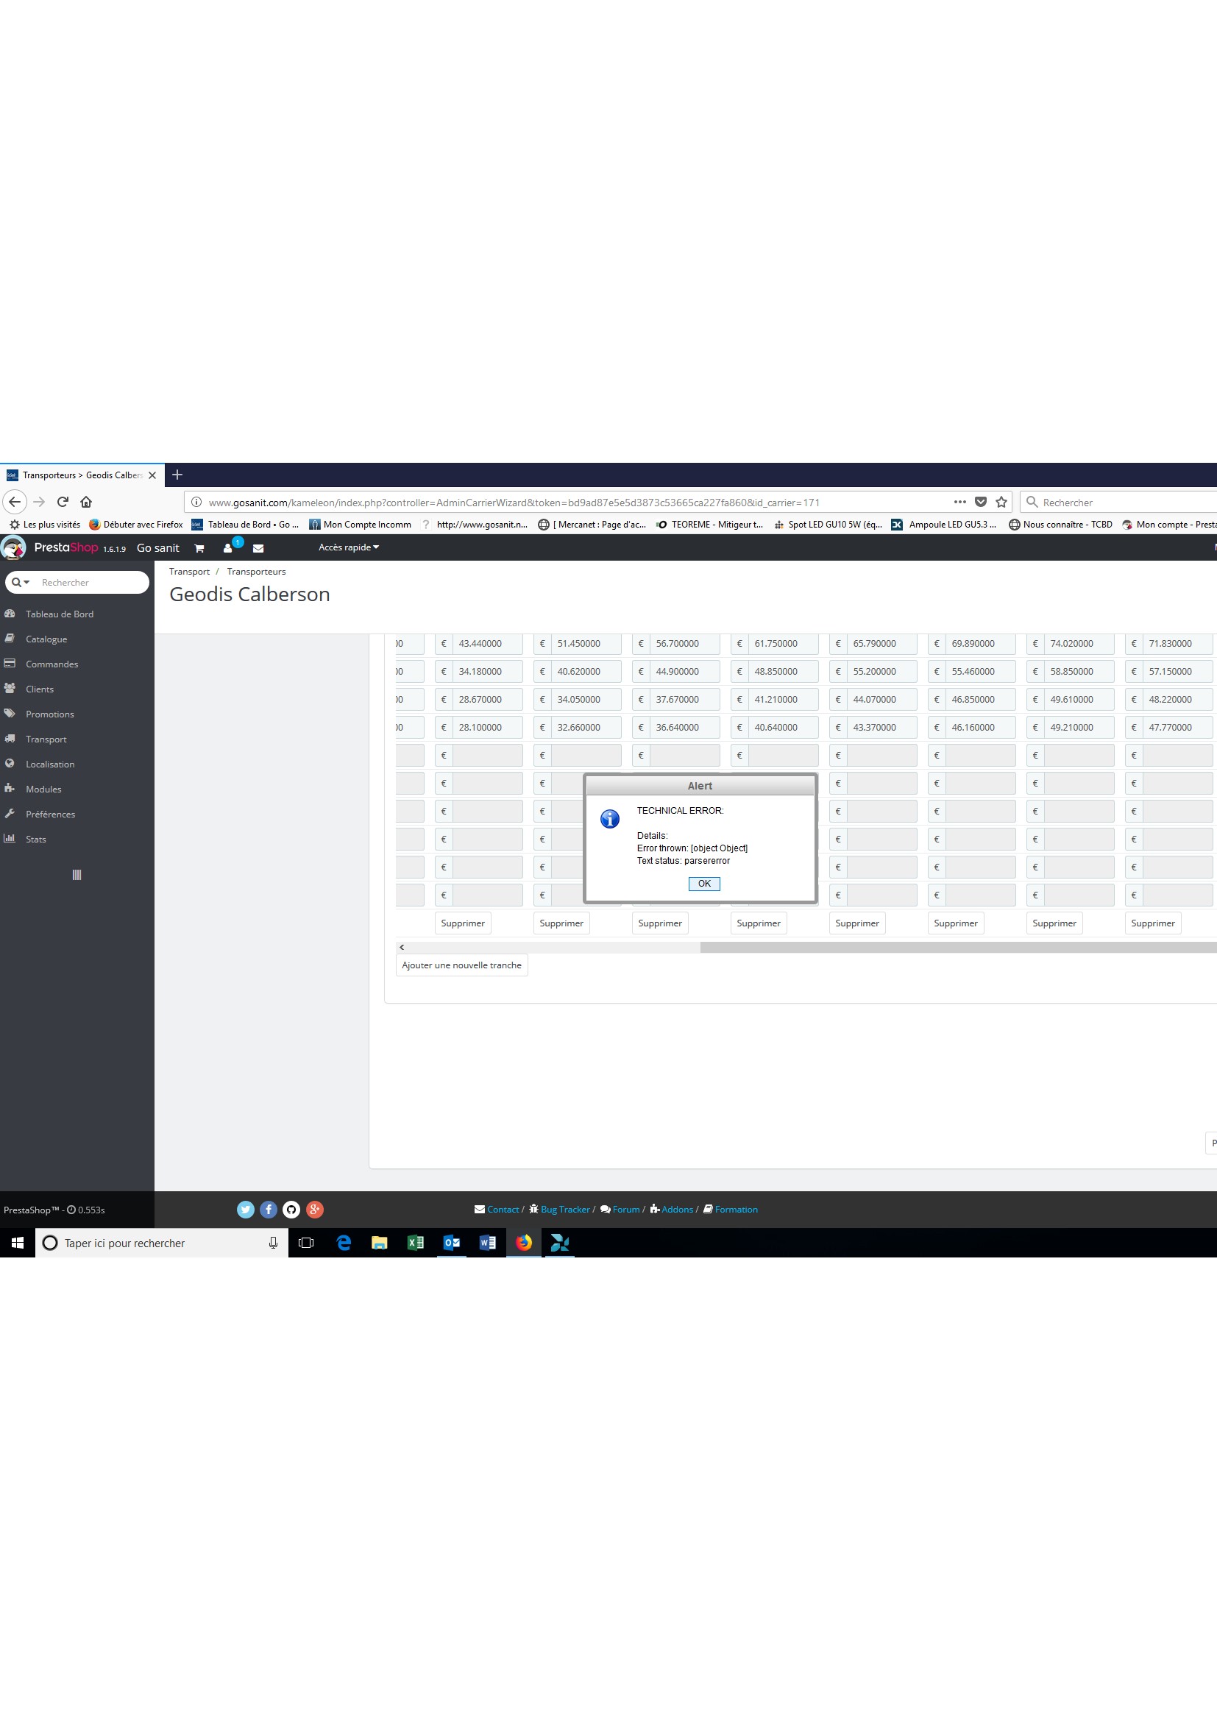Open the Stats menu
1217x1721 pixels.
click(36, 840)
